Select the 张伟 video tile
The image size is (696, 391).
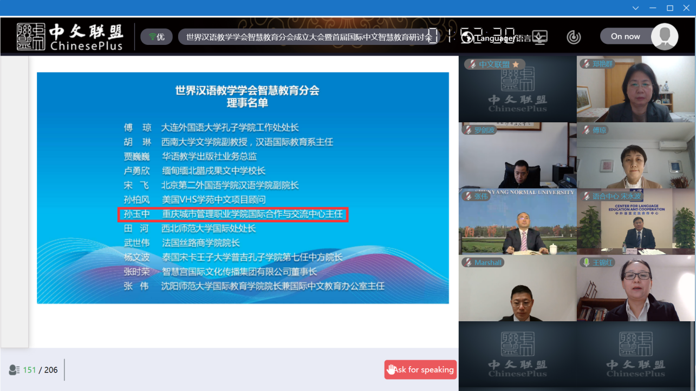[x=517, y=222]
